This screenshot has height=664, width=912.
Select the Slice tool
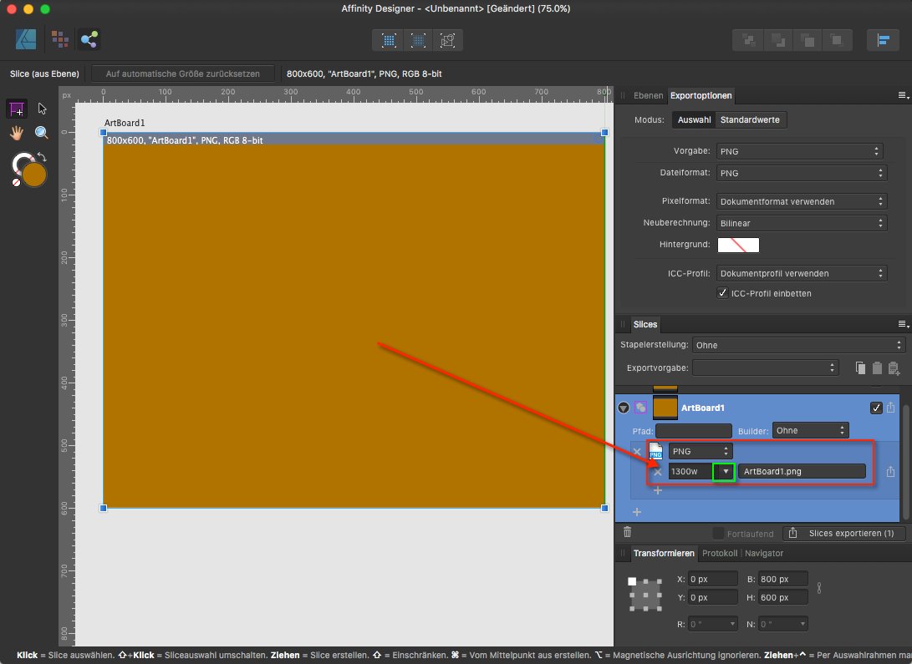click(17, 108)
